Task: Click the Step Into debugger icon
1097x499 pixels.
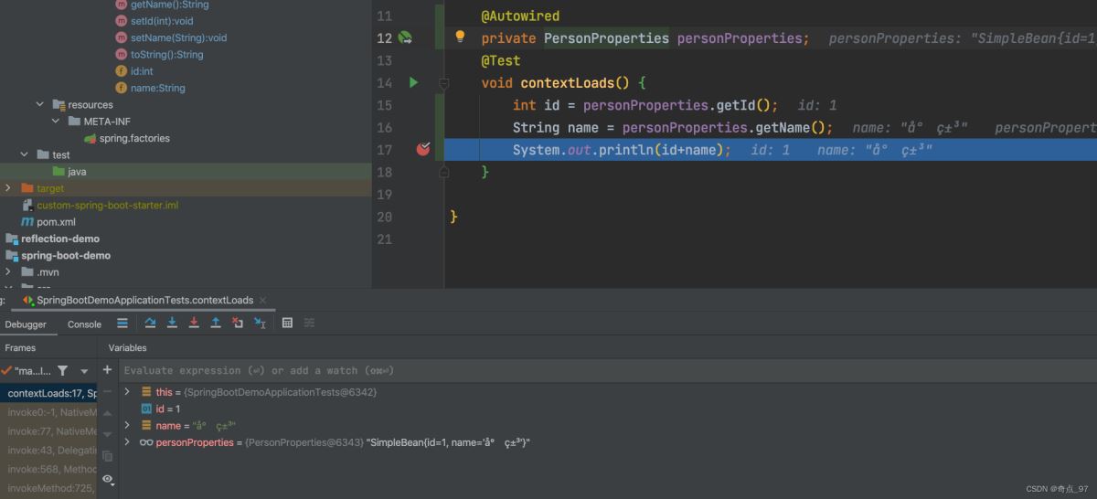Action: tap(172, 324)
